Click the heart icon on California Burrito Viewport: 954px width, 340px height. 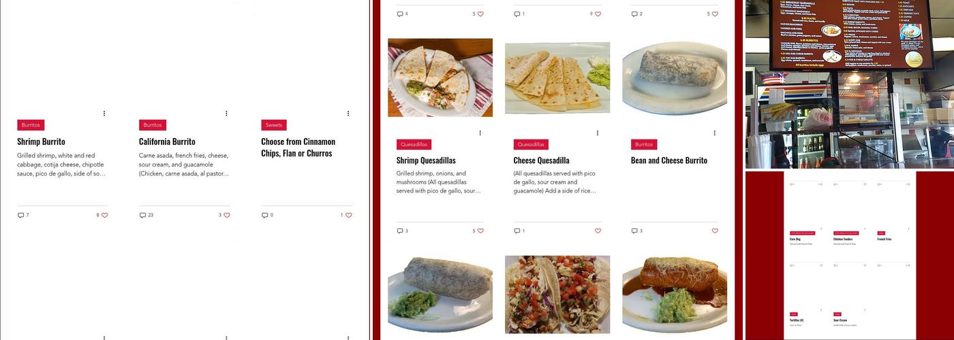pos(227,215)
